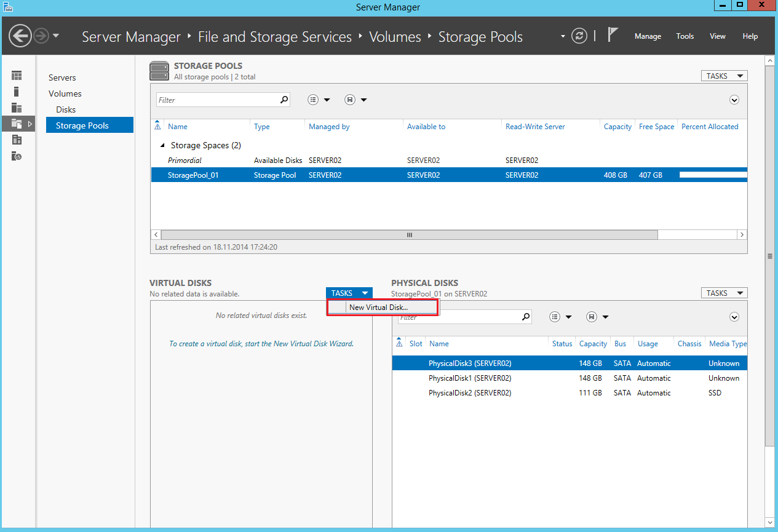Select the All Servers sidebar icon
The height and width of the screenshot is (532, 778).
pos(17,108)
